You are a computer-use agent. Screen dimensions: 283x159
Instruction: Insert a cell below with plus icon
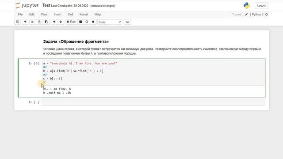tap(25, 22)
